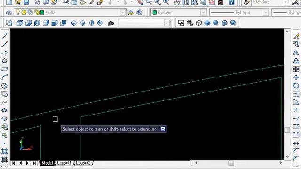This screenshot has height=169, width=301.
Task: Select the 3D Wireframe visual style
Action: point(190,23)
